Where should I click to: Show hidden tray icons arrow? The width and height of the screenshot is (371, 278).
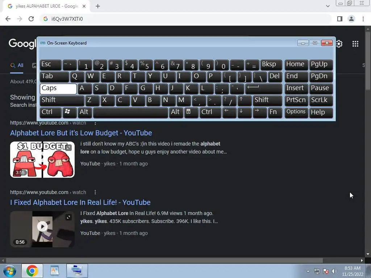(308, 271)
